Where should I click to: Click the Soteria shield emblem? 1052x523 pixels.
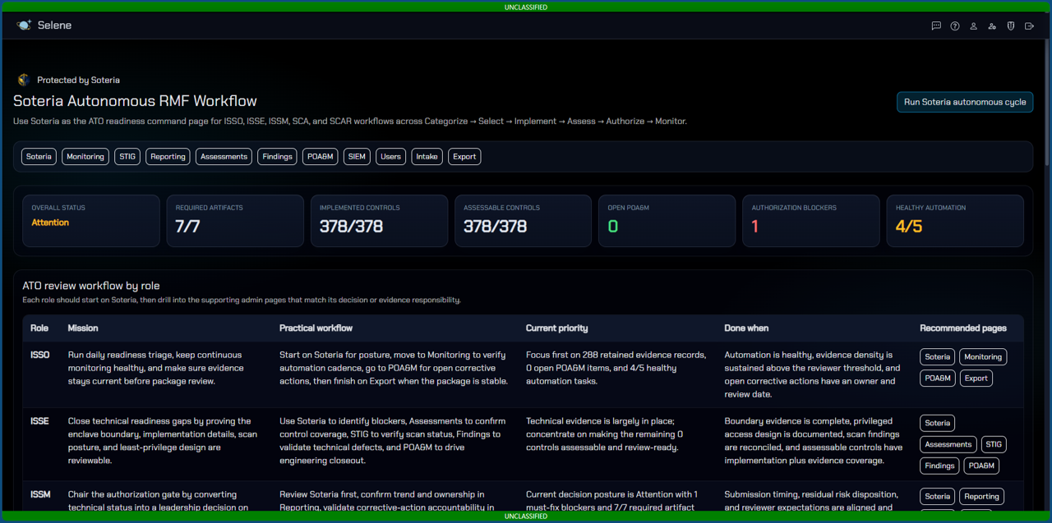[23, 80]
